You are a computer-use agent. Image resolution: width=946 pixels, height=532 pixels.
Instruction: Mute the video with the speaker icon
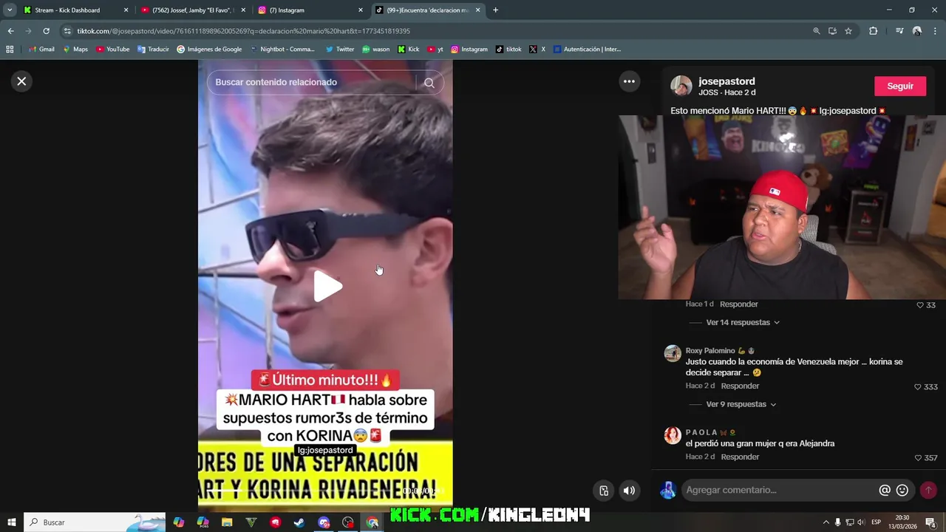[629, 491]
